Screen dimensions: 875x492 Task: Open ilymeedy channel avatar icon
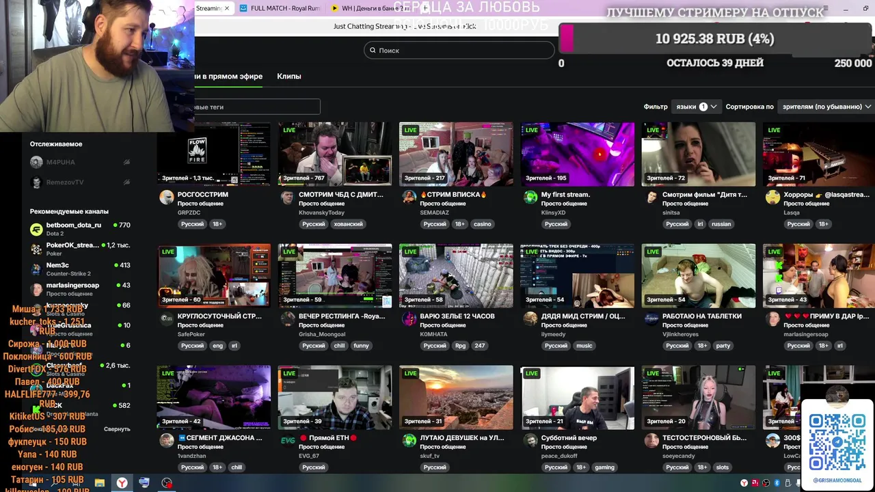[x=530, y=319]
